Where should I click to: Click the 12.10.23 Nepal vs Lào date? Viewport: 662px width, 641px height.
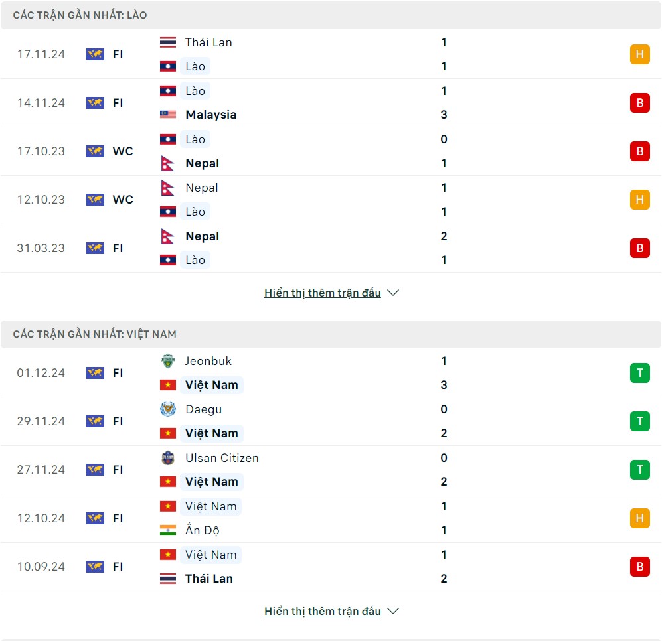(x=41, y=200)
